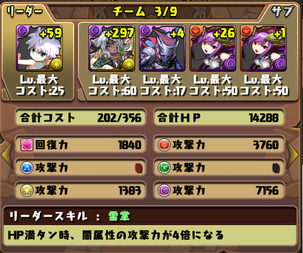
Task: Tap the チーム 3/9 title
Action: pos(145,11)
